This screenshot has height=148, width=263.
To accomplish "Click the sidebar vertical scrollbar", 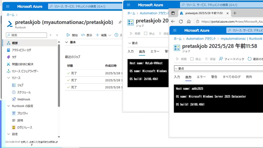I will coord(59,76).
